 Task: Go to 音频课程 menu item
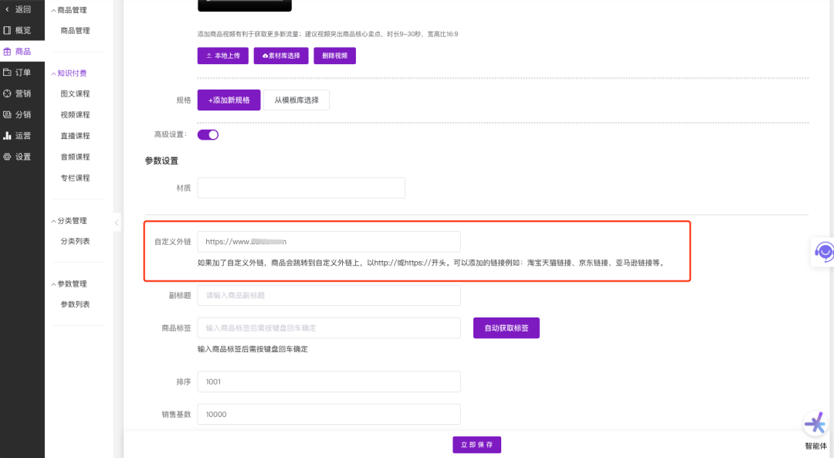(x=75, y=157)
